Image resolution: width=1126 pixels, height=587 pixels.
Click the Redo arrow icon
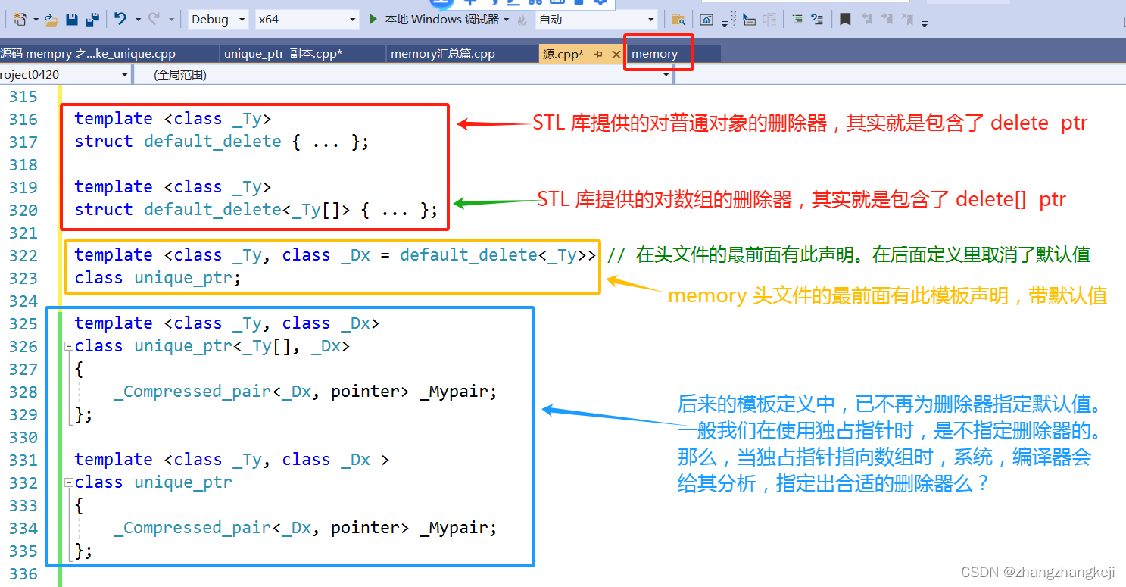click(154, 19)
